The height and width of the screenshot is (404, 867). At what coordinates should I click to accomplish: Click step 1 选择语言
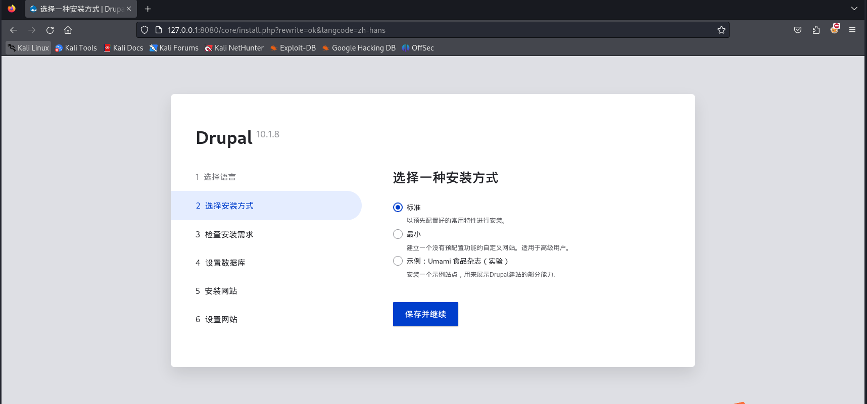[x=216, y=177]
